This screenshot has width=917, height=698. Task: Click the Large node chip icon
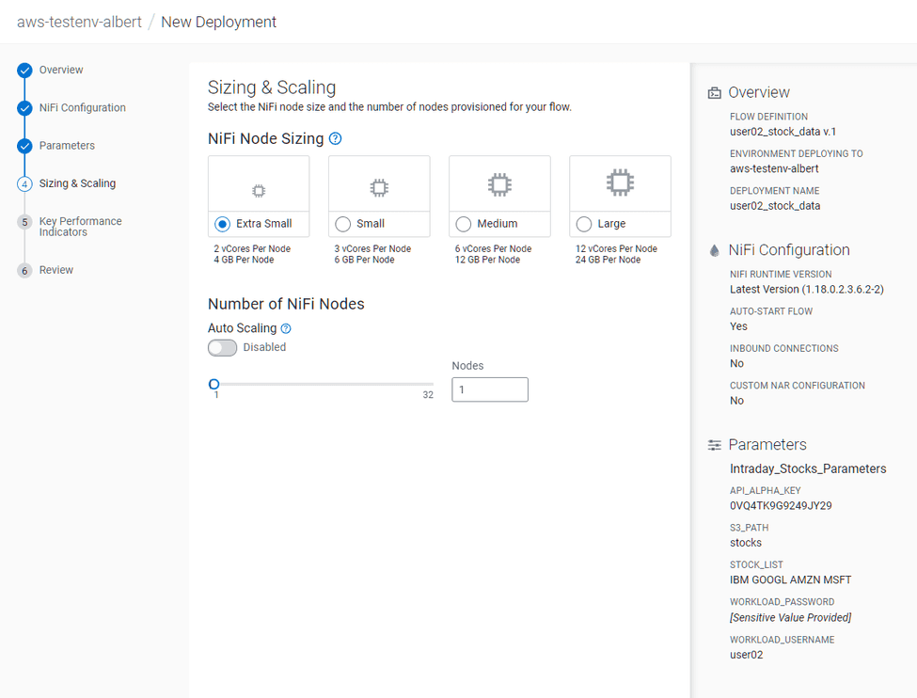click(x=619, y=182)
